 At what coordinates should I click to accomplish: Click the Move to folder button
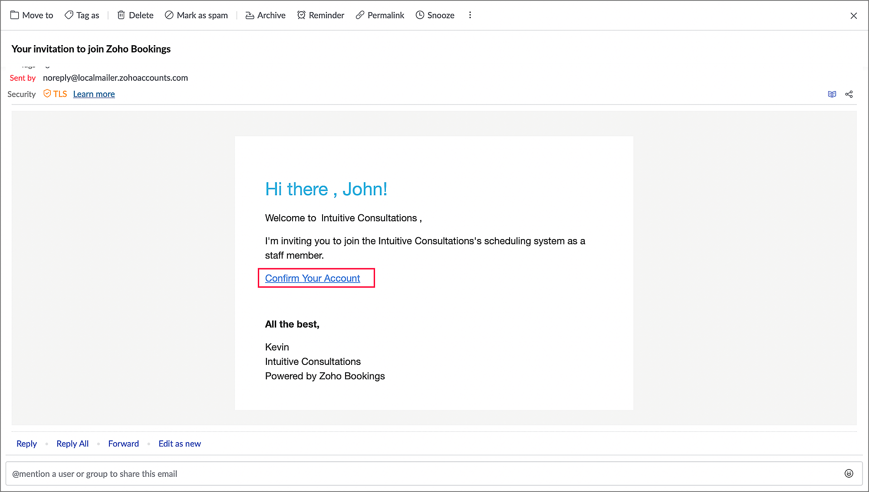point(32,15)
